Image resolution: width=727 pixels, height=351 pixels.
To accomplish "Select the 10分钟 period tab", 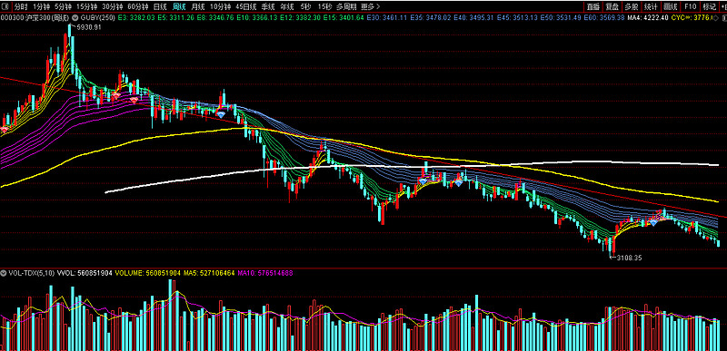I will (220, 6).
